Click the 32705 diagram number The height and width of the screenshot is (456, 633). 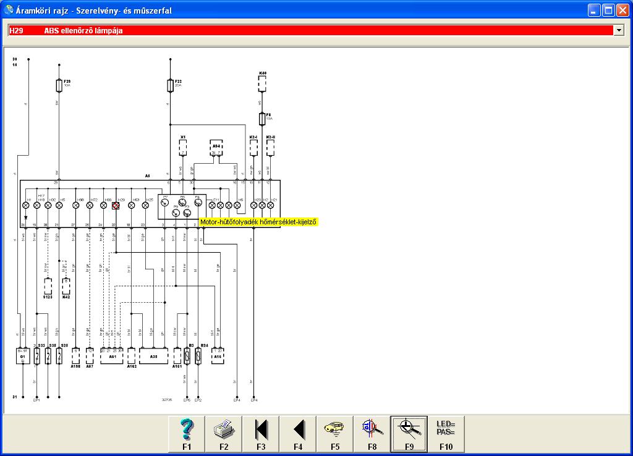[x=167, y=400]
